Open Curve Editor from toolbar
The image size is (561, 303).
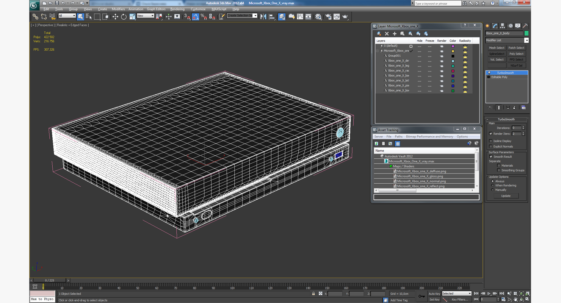[x=300, y=17]
